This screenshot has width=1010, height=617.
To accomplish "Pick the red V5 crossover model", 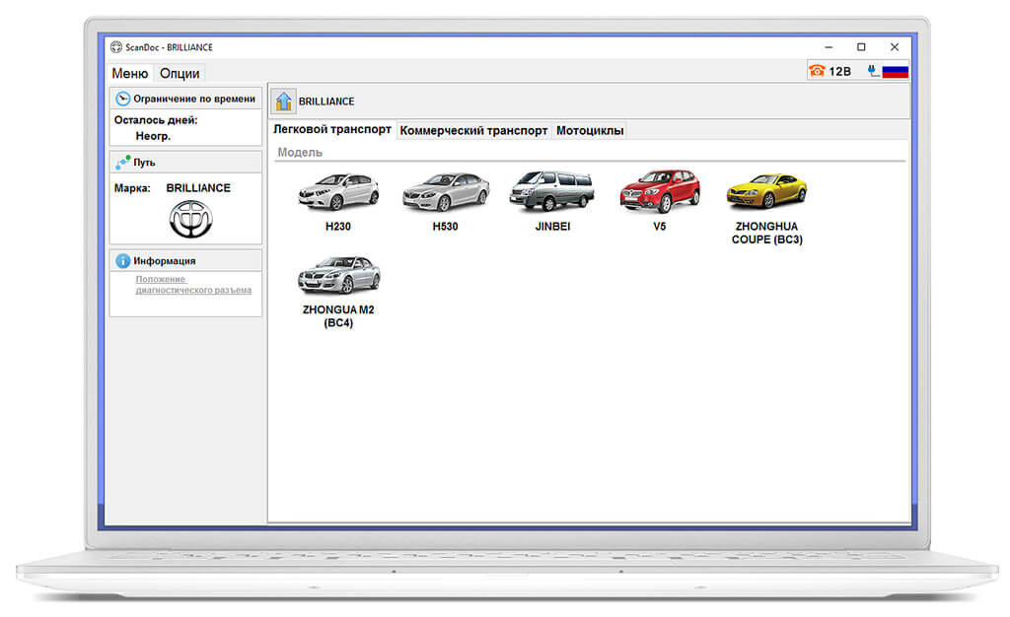I will [660, 201].
